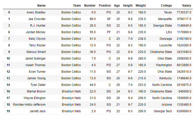Click the Age column header

point(117,6)
